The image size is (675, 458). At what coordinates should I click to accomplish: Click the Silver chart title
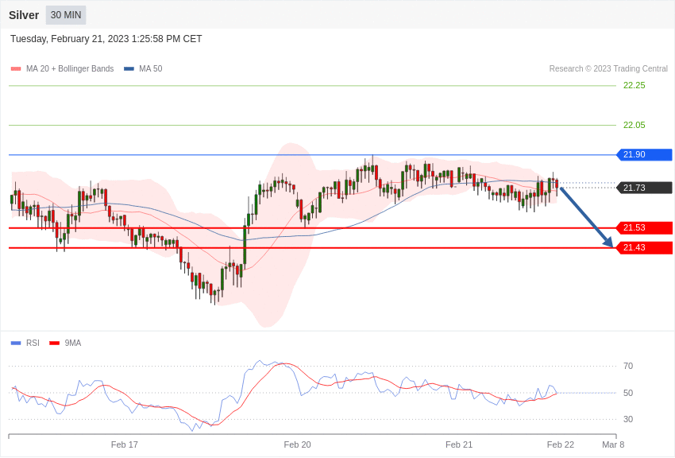[24, 15]
